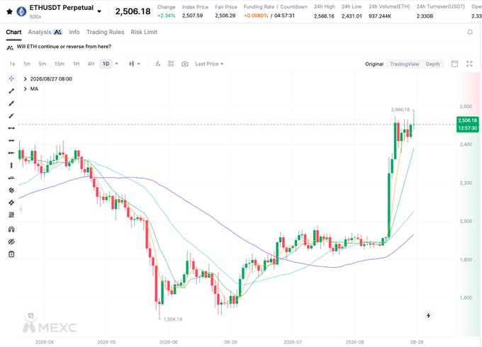Open the Last Price dropdown
The image size is (482, 347).
coord(209,64)
